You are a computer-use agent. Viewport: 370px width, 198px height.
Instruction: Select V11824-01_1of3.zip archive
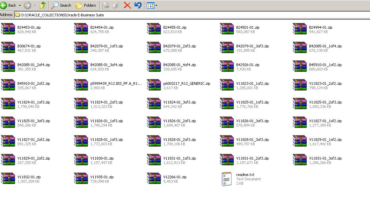(x=33, y=102)
